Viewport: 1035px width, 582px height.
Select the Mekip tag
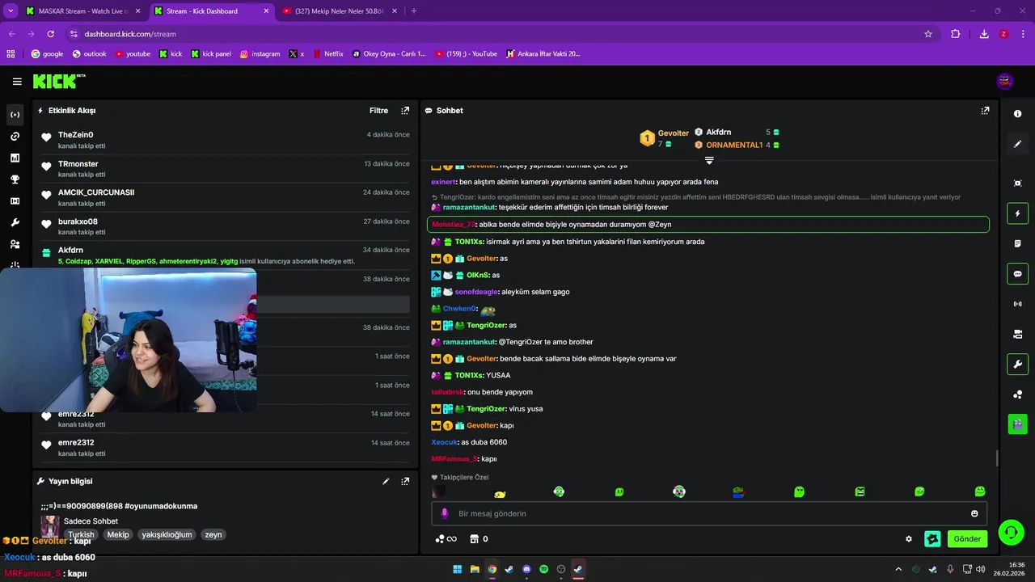tap(118, 534)
